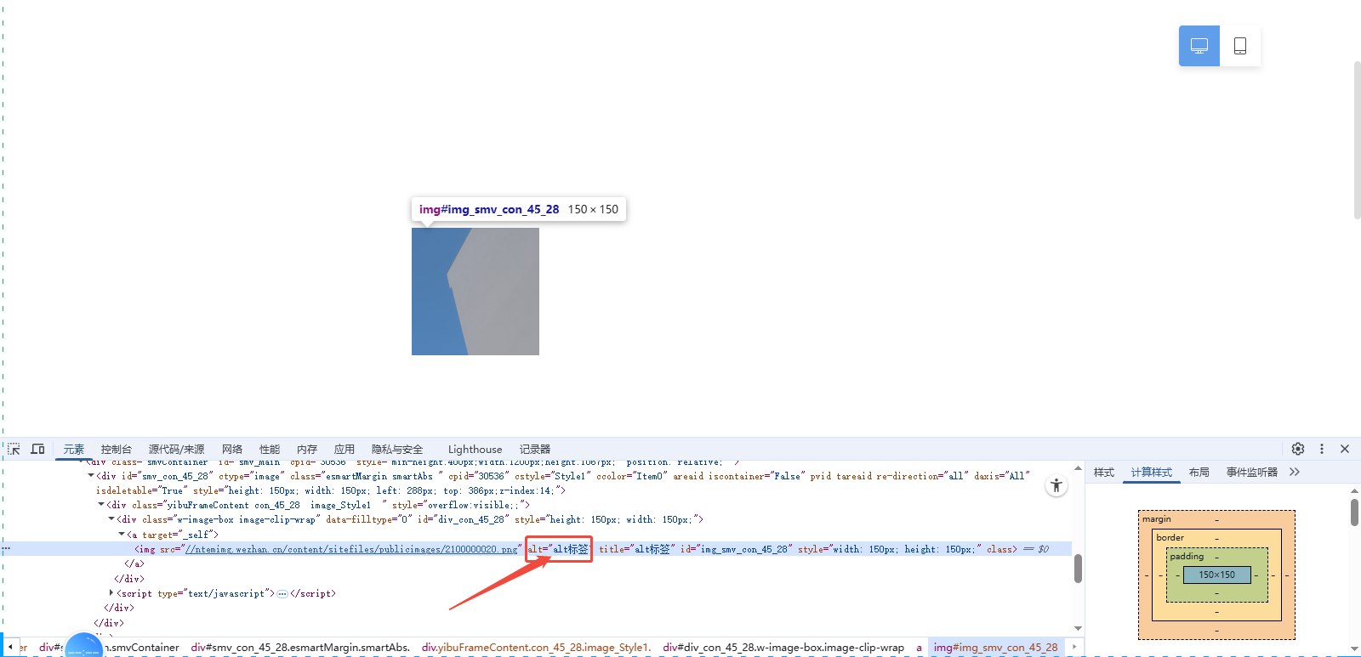Open the 隐私与安全 tab
Image resolution: width=1361 pixels, height=657 pixels.
[x=397, y=450]
